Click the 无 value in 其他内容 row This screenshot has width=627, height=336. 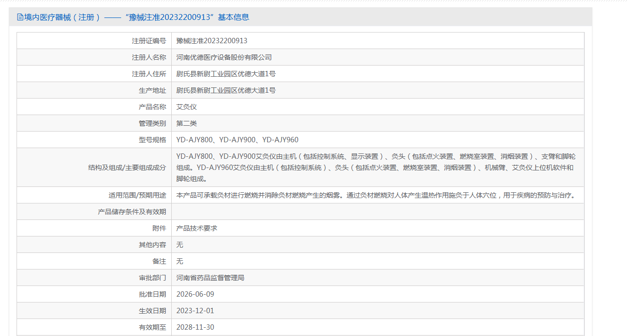(179, 245)
